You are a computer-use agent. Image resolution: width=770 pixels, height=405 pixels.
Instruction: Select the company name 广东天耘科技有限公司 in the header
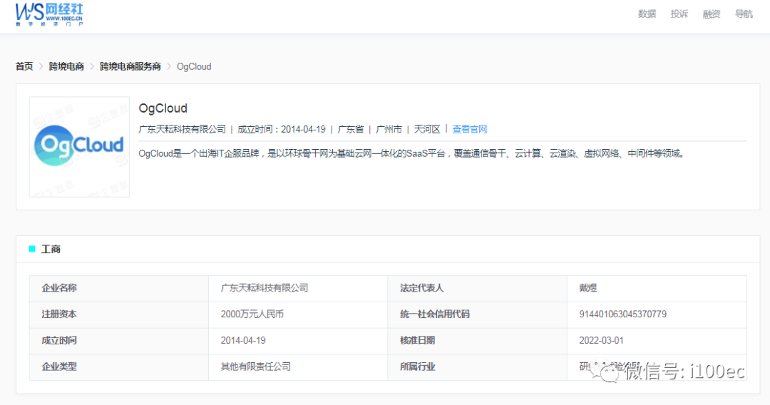pos(183,129)
